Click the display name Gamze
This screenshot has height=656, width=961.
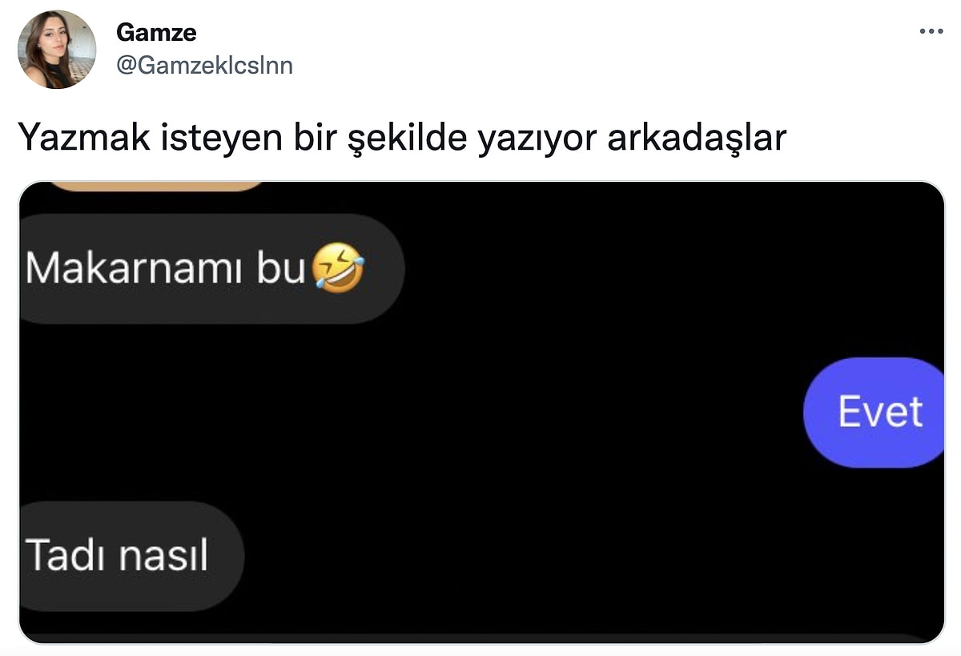(x=156, y=32)
